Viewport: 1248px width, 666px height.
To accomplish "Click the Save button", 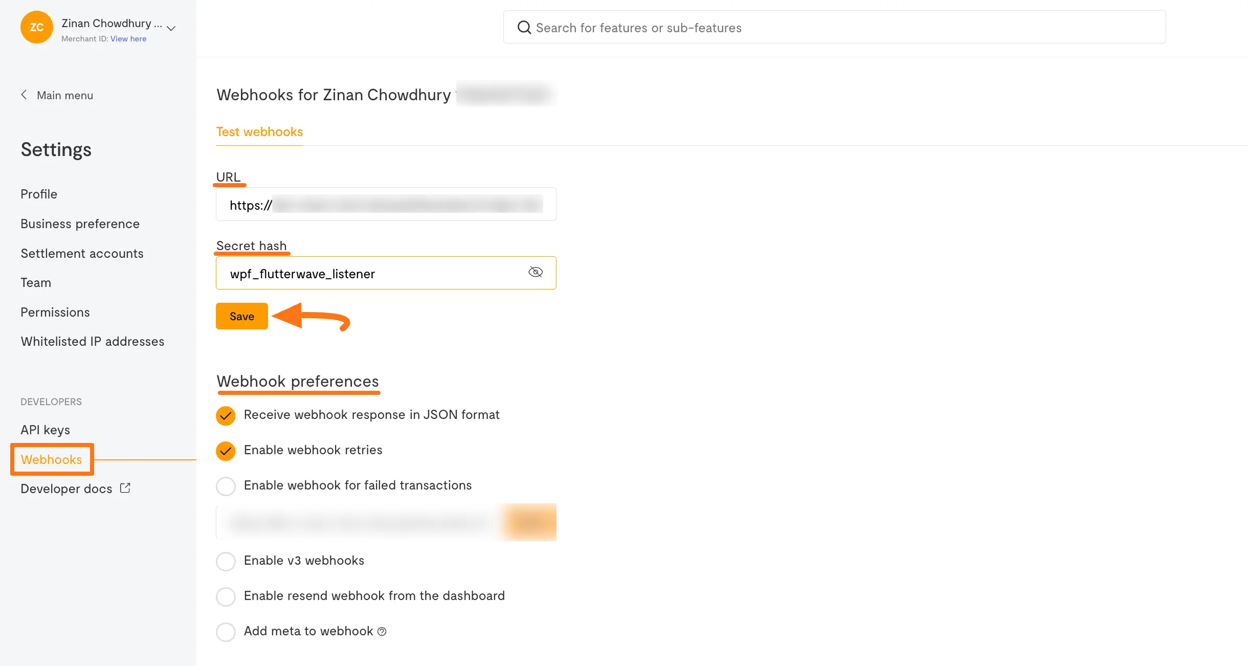I will [241, 316].
